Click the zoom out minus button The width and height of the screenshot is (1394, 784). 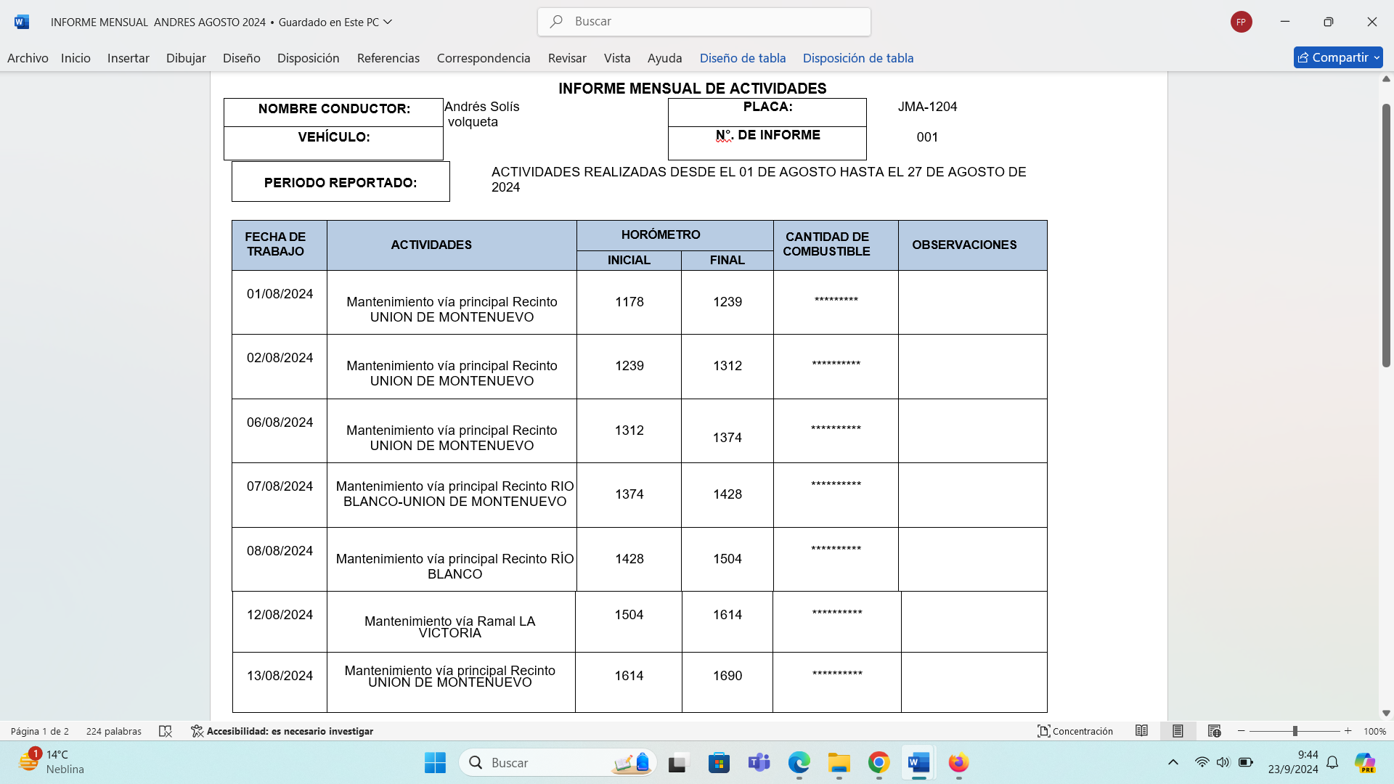click(1242, 731)
